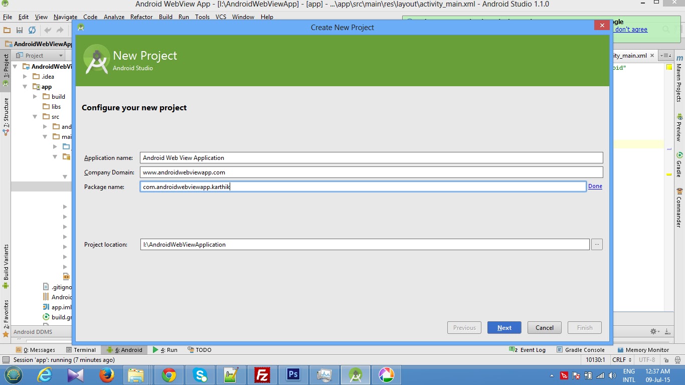Click the Next button in the dialog
685x385 pixels.
coord(504,327)
